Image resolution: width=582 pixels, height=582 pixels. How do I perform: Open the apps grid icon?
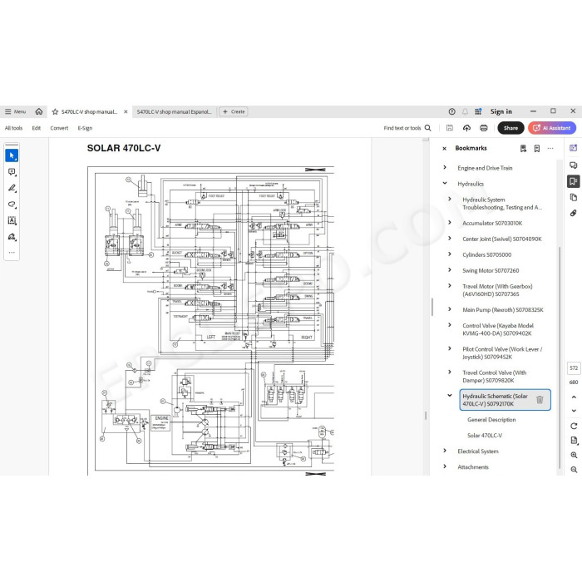click(x=478, y=111)
